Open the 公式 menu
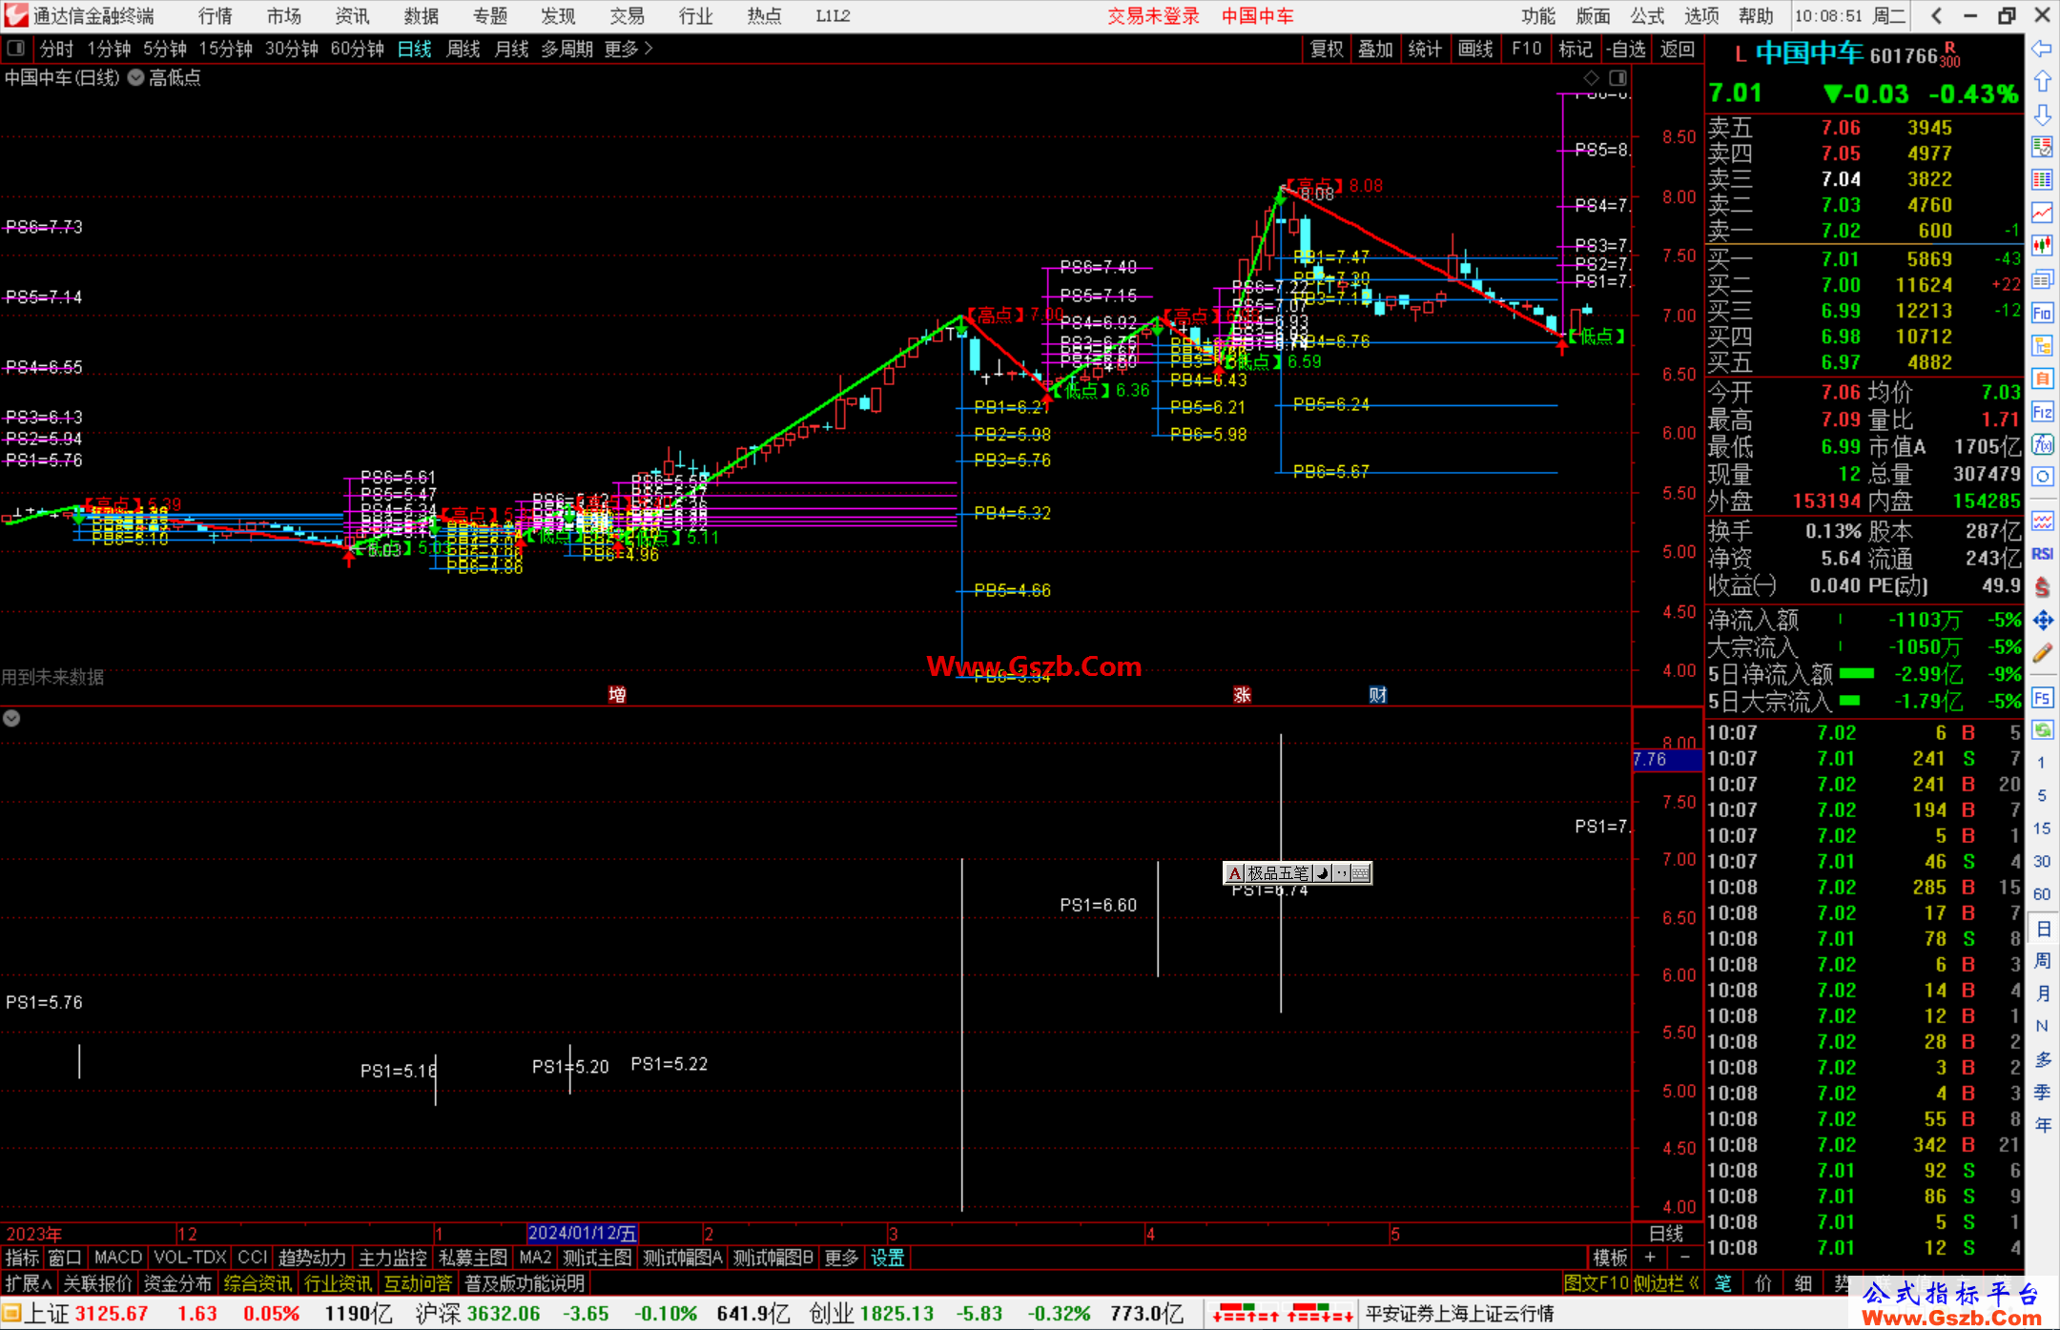The image size is (2060, 1330). [1647, 16]
